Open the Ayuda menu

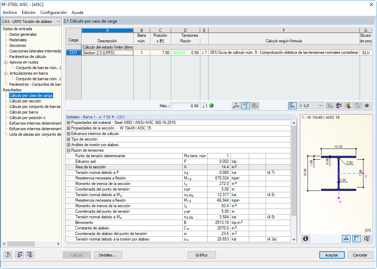(77, 12)
